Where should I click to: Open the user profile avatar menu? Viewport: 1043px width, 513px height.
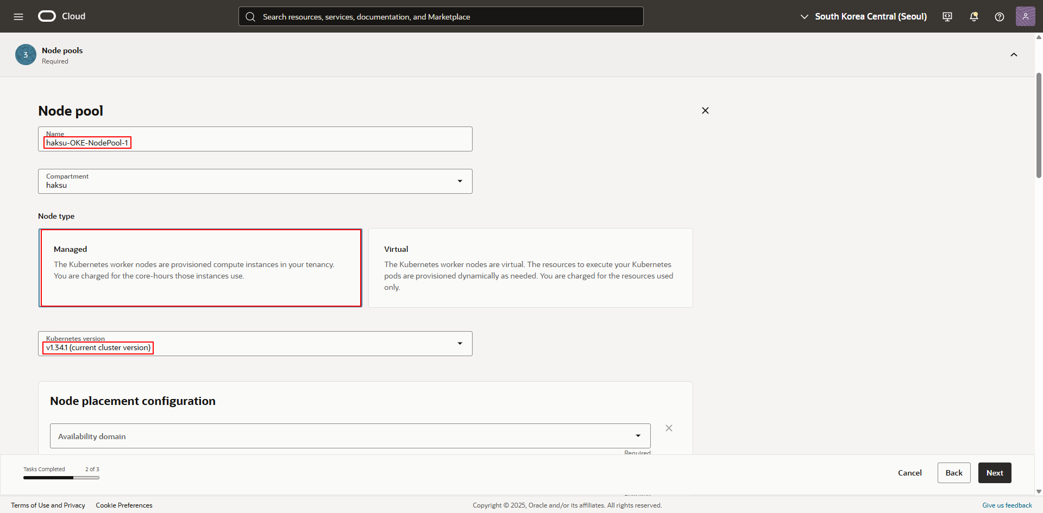point(1025,16)
